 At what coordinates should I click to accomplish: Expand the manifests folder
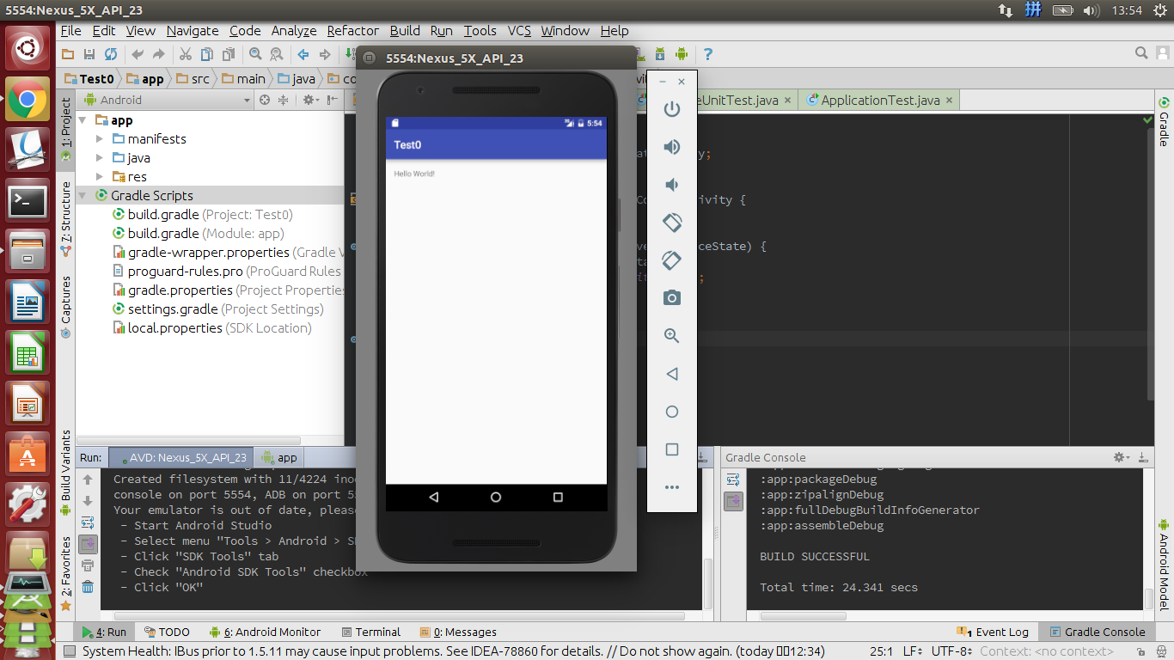[x=100, y=139]
